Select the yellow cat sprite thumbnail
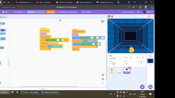 (x=112, y=71)
